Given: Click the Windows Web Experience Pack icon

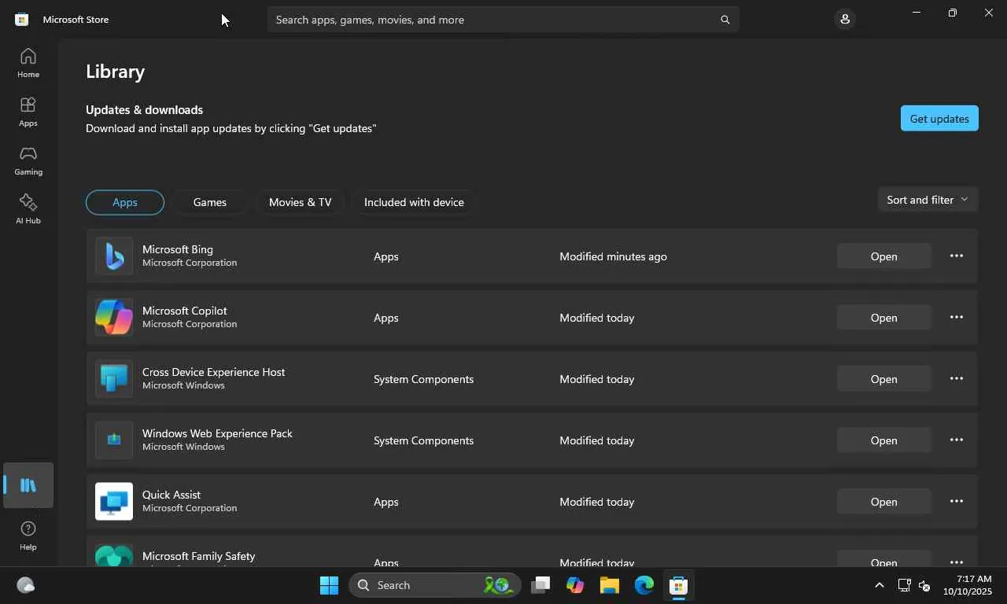Looking at the screenshot, I should (114, 440).
